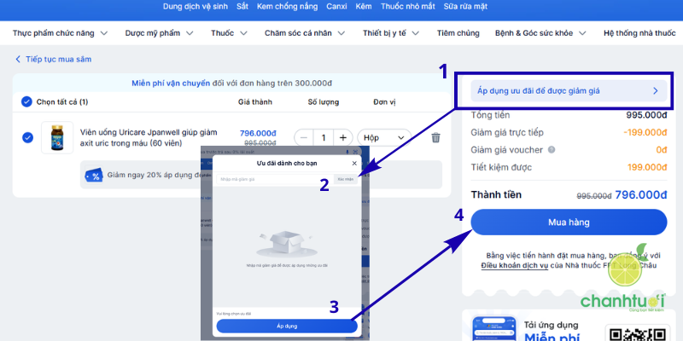Image resolution: width=683 pixels, height=341 pixels.
Task: Toggle the Chọn tất cả checkbox
Action: (x=26, y=102)
